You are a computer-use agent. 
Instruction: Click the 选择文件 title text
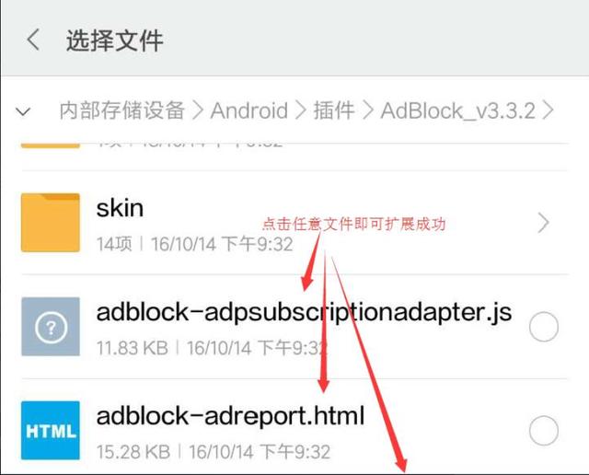(114, 41)
